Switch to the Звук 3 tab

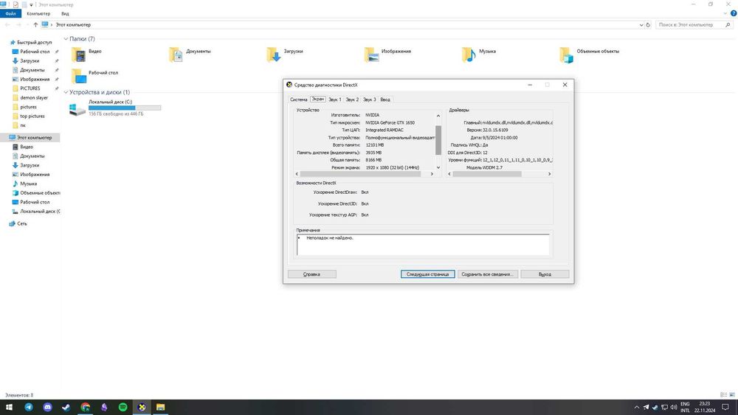tap(370, 100)
